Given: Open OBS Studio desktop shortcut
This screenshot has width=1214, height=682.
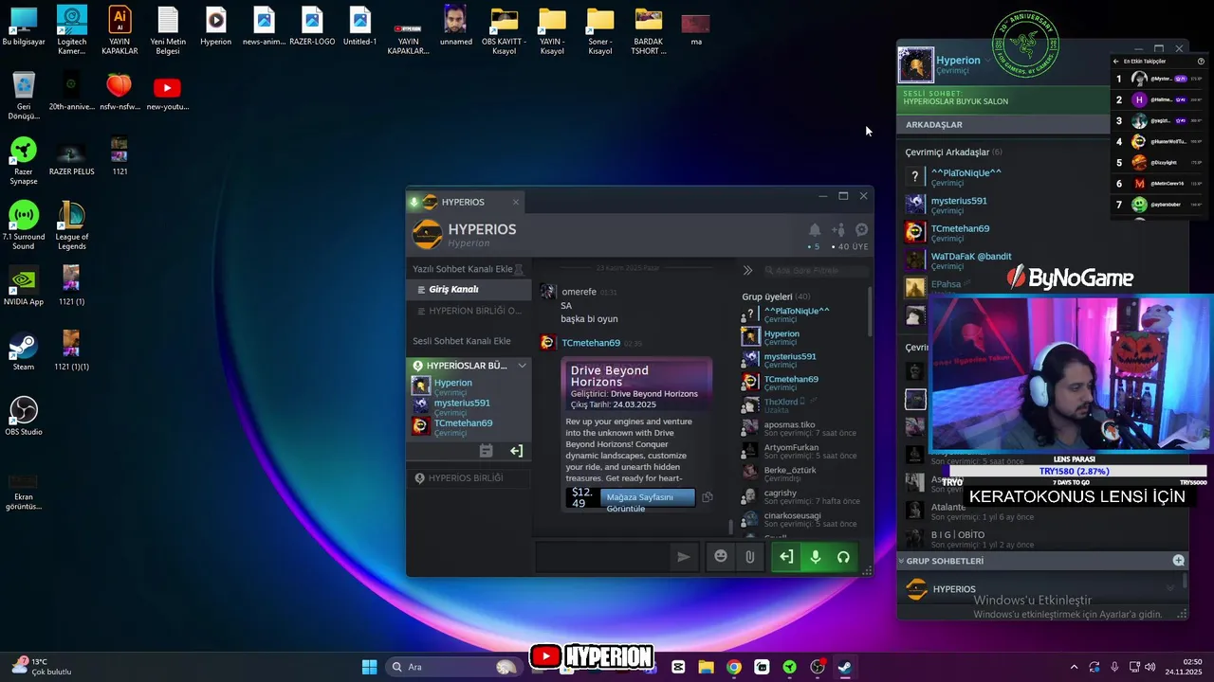Looking at the screenshot, I should click(x=24, y=415).
